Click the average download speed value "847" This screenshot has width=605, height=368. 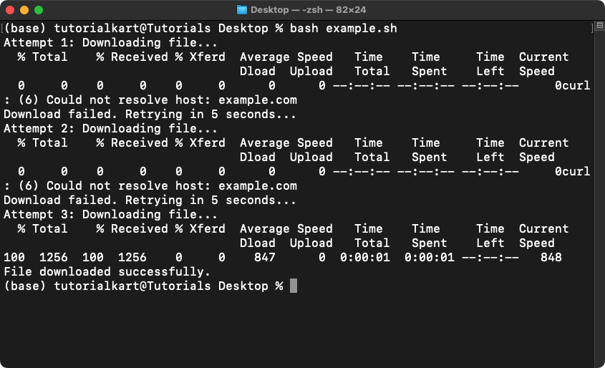pos(265,258)
